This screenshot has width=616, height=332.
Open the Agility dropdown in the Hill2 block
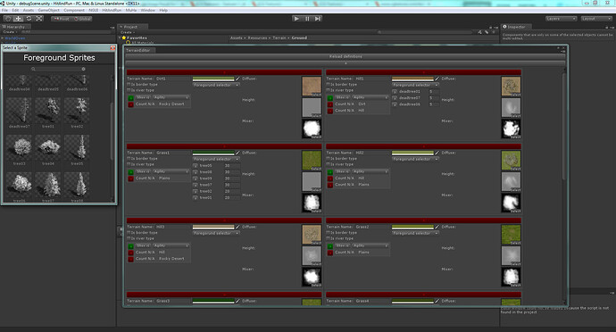pyautogui.click(x=370, y=171)
